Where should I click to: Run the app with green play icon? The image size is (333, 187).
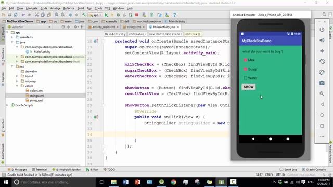pyautogui.click(x=106, y=15)
